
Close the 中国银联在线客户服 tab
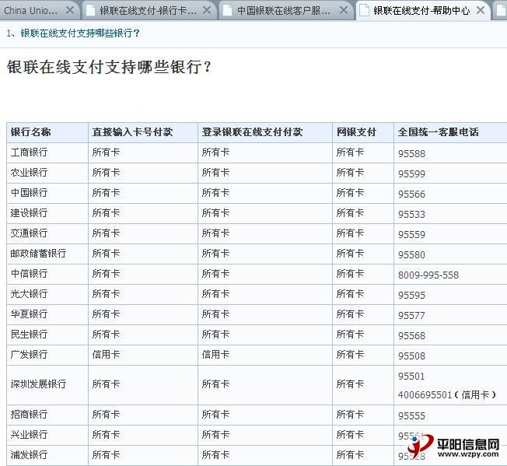click(344, 10)
